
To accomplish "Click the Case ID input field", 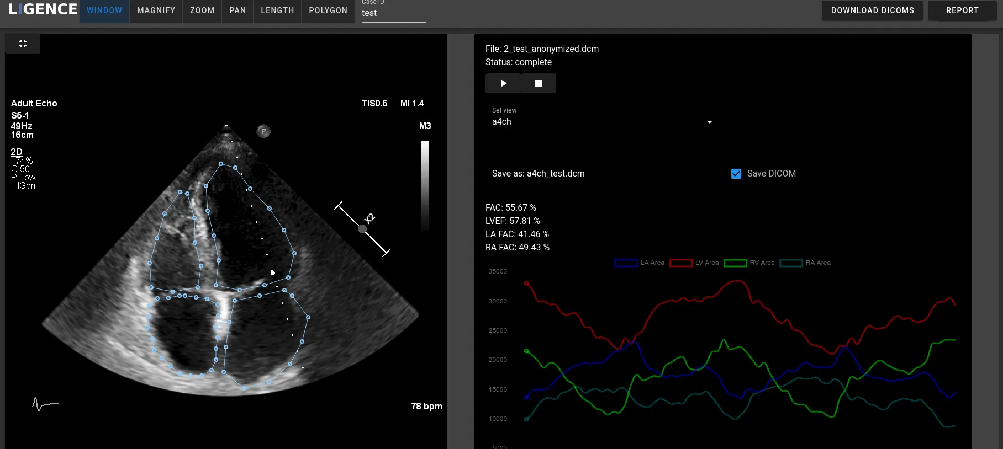I will [393, 13].
